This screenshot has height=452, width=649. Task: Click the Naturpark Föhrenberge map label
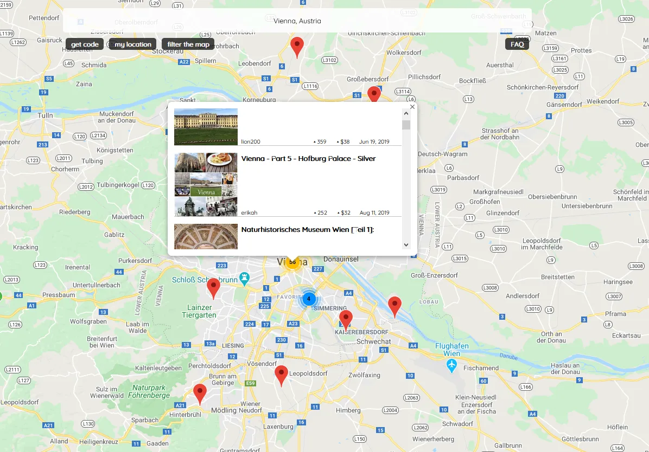(x=149, y=391)
